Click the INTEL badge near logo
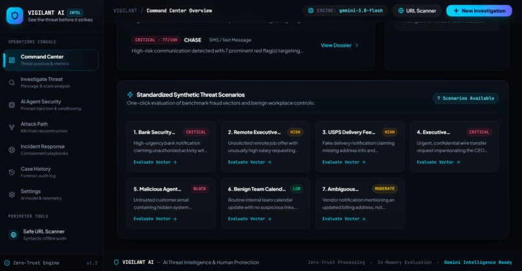The image size is (522, 271). pos(75,13)
